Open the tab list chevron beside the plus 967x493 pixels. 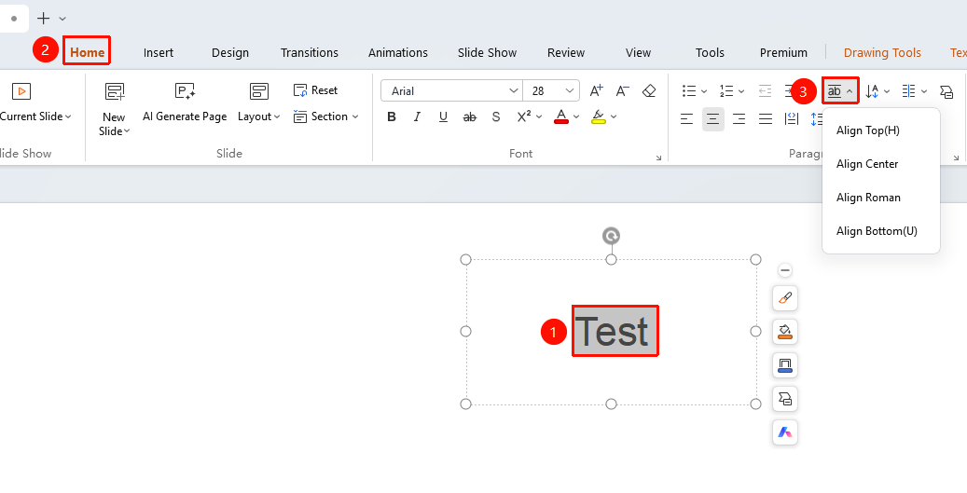tap(62, 19)
